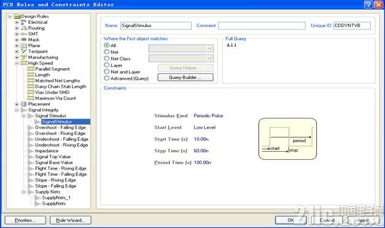Viewport: 385px width, 228px height.
Task: Click the Manufacturing rule category icon
Action: point(23,57)
